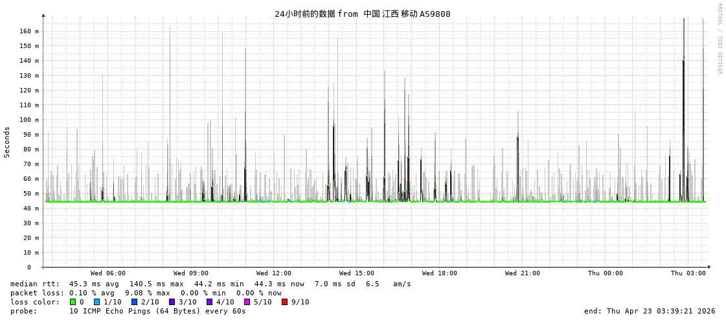Click the Wed 06:00 time axis label
The width and height of the screenshot is (726, 320).
[x=108, y=273]
